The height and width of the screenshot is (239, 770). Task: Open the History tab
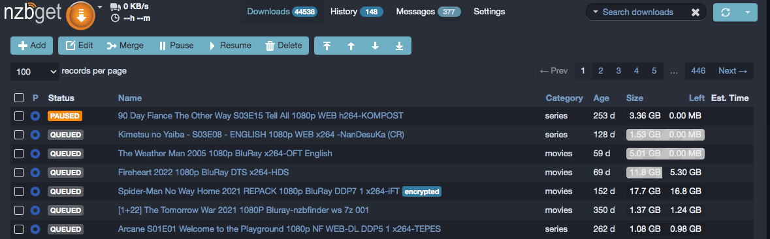click(x=357, y=12)
